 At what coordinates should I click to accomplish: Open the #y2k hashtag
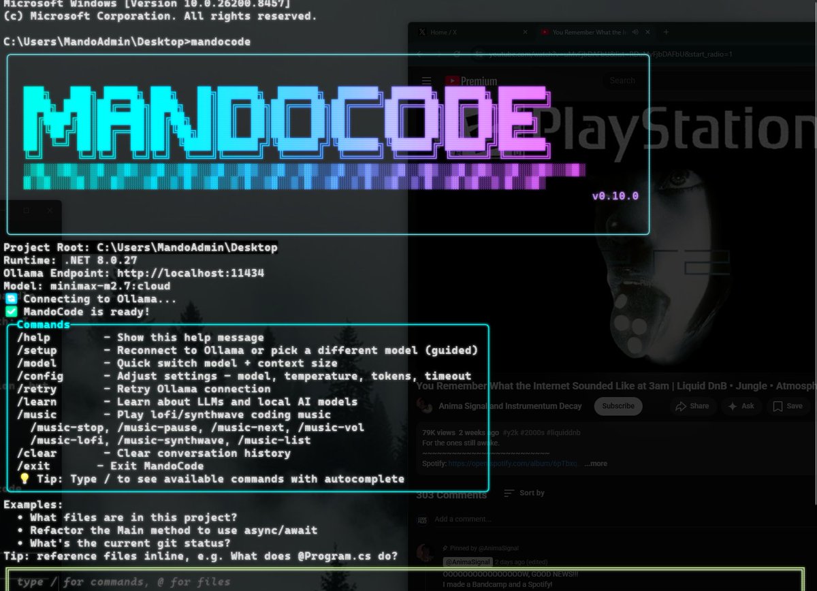512,433
